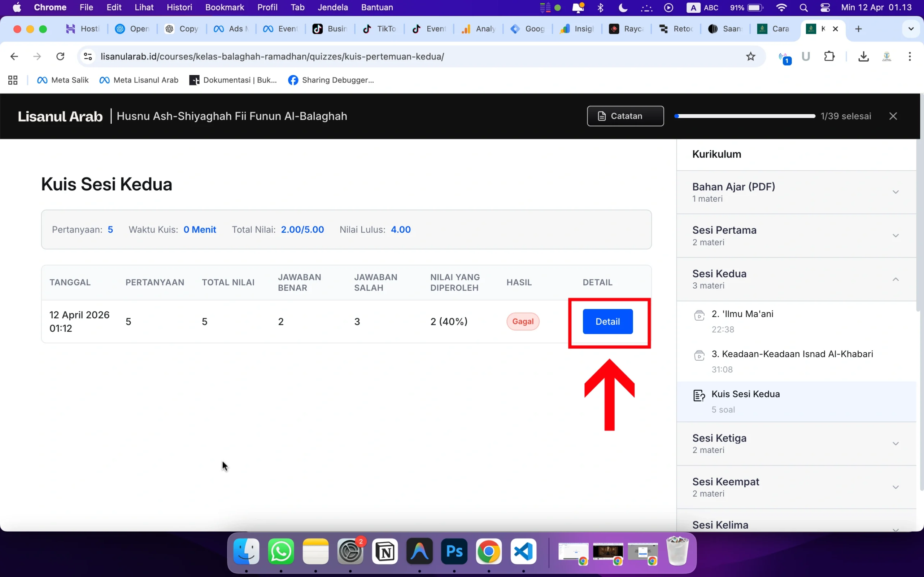Reload the page with refresh icon
This screenshot has width=924, height=577.
click(x=60, y=57)
